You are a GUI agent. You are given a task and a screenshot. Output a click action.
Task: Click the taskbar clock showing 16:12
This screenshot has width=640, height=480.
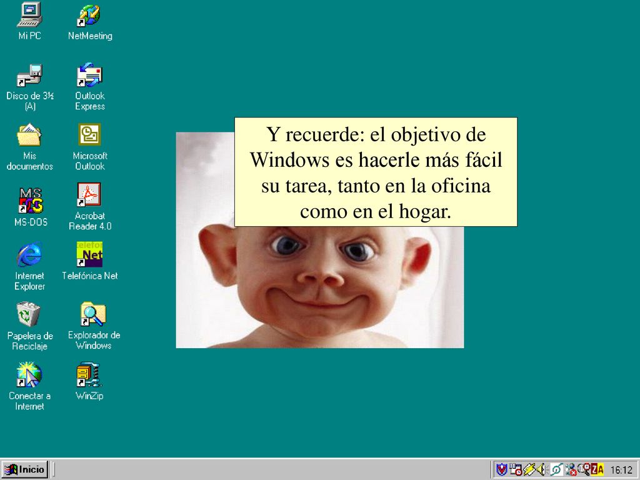[x=621, y=470]
